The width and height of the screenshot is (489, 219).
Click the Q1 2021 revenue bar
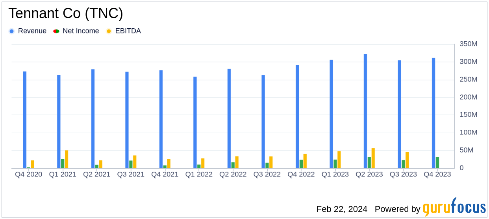59,121
